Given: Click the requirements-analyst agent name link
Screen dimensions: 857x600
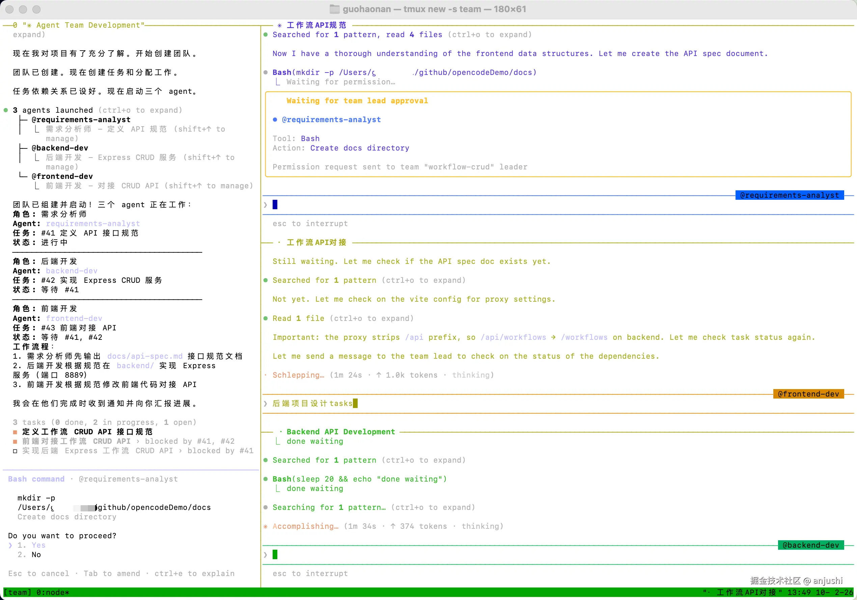Looking at the screenshot, I should point(92,224).
